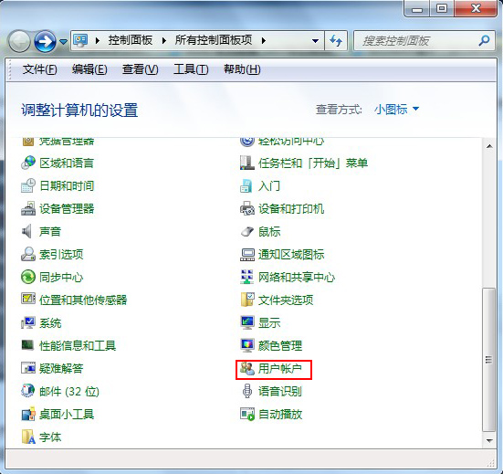The width and height of the screenshot is (503, 474).
Task: Open the 帮助(H) menu
Action: (x=242, y=69)
